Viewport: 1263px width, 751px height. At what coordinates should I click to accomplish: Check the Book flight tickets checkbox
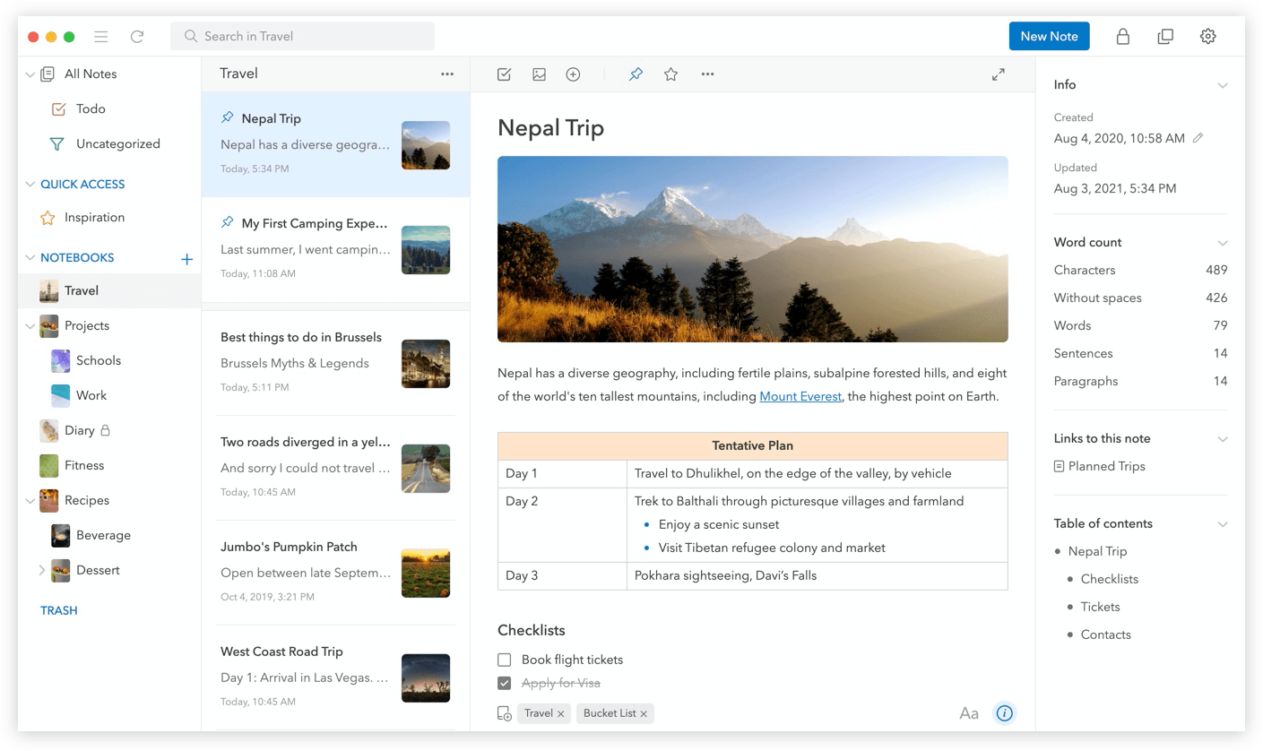tap(504, 659)
